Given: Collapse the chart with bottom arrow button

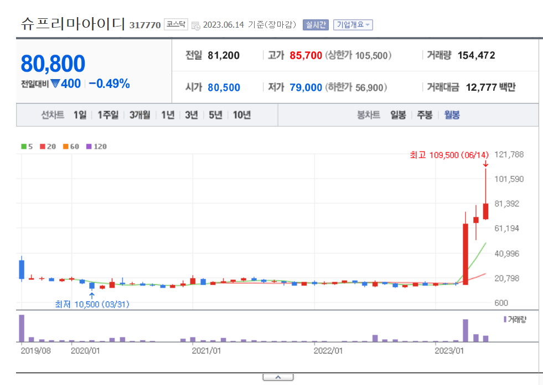Looking at the screenshot, I should pyautogui.click(x=278, y=377).
